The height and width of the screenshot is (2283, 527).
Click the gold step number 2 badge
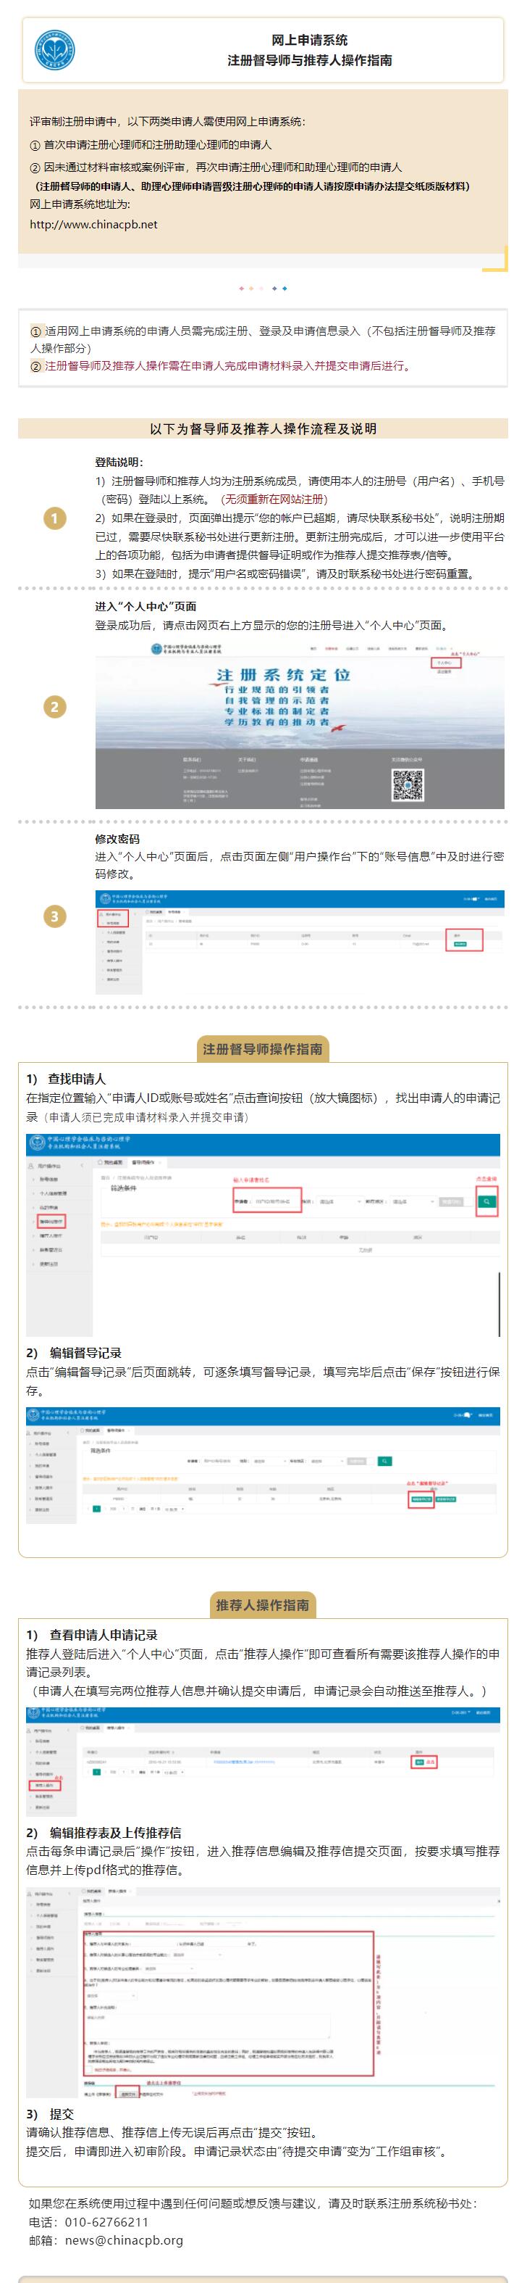[x=55, y=706]
